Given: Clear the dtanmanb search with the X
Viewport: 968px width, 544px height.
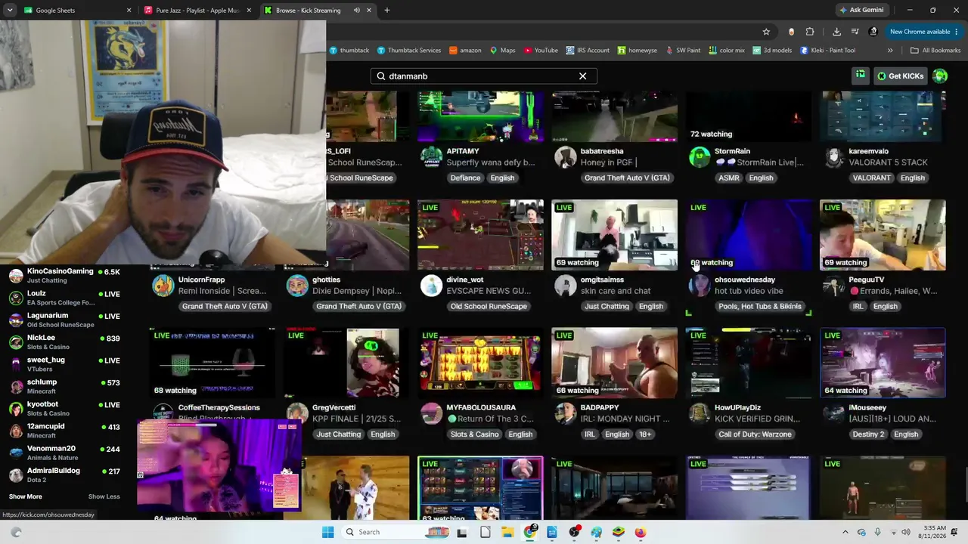Looking at the screenshot, I should [582, 76].
